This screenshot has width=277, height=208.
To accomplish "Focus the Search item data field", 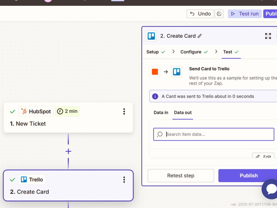I will point(214,134).
